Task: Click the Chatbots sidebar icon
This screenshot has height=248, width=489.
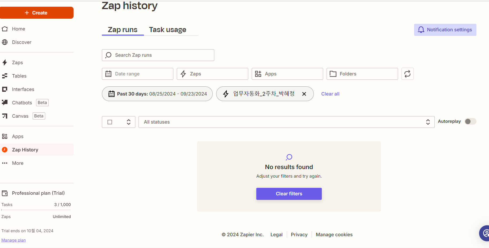Action: (5, 102)
